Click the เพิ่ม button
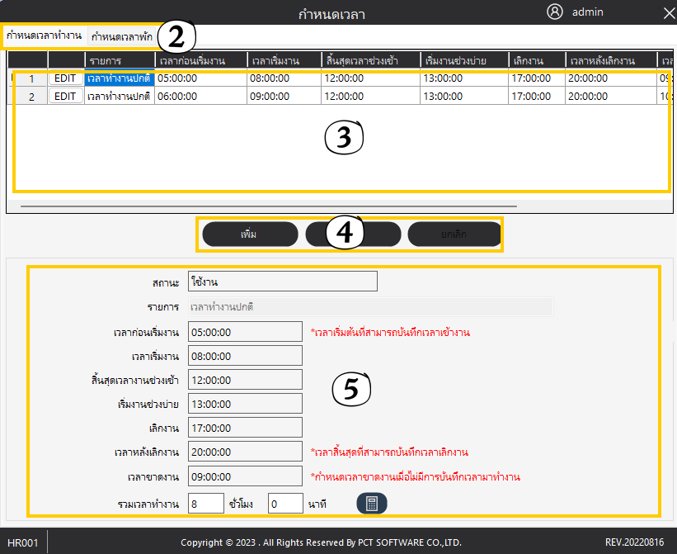The width and height of the screenshot is (677, 554). pos(249,234)
